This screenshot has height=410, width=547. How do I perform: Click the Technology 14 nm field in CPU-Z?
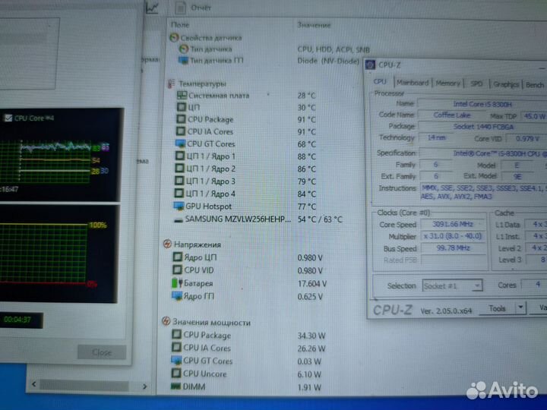[437, 137]
